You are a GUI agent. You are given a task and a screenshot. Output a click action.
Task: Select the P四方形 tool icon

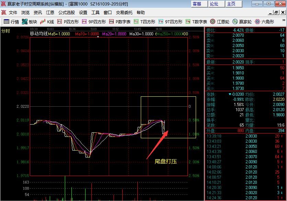59,22
